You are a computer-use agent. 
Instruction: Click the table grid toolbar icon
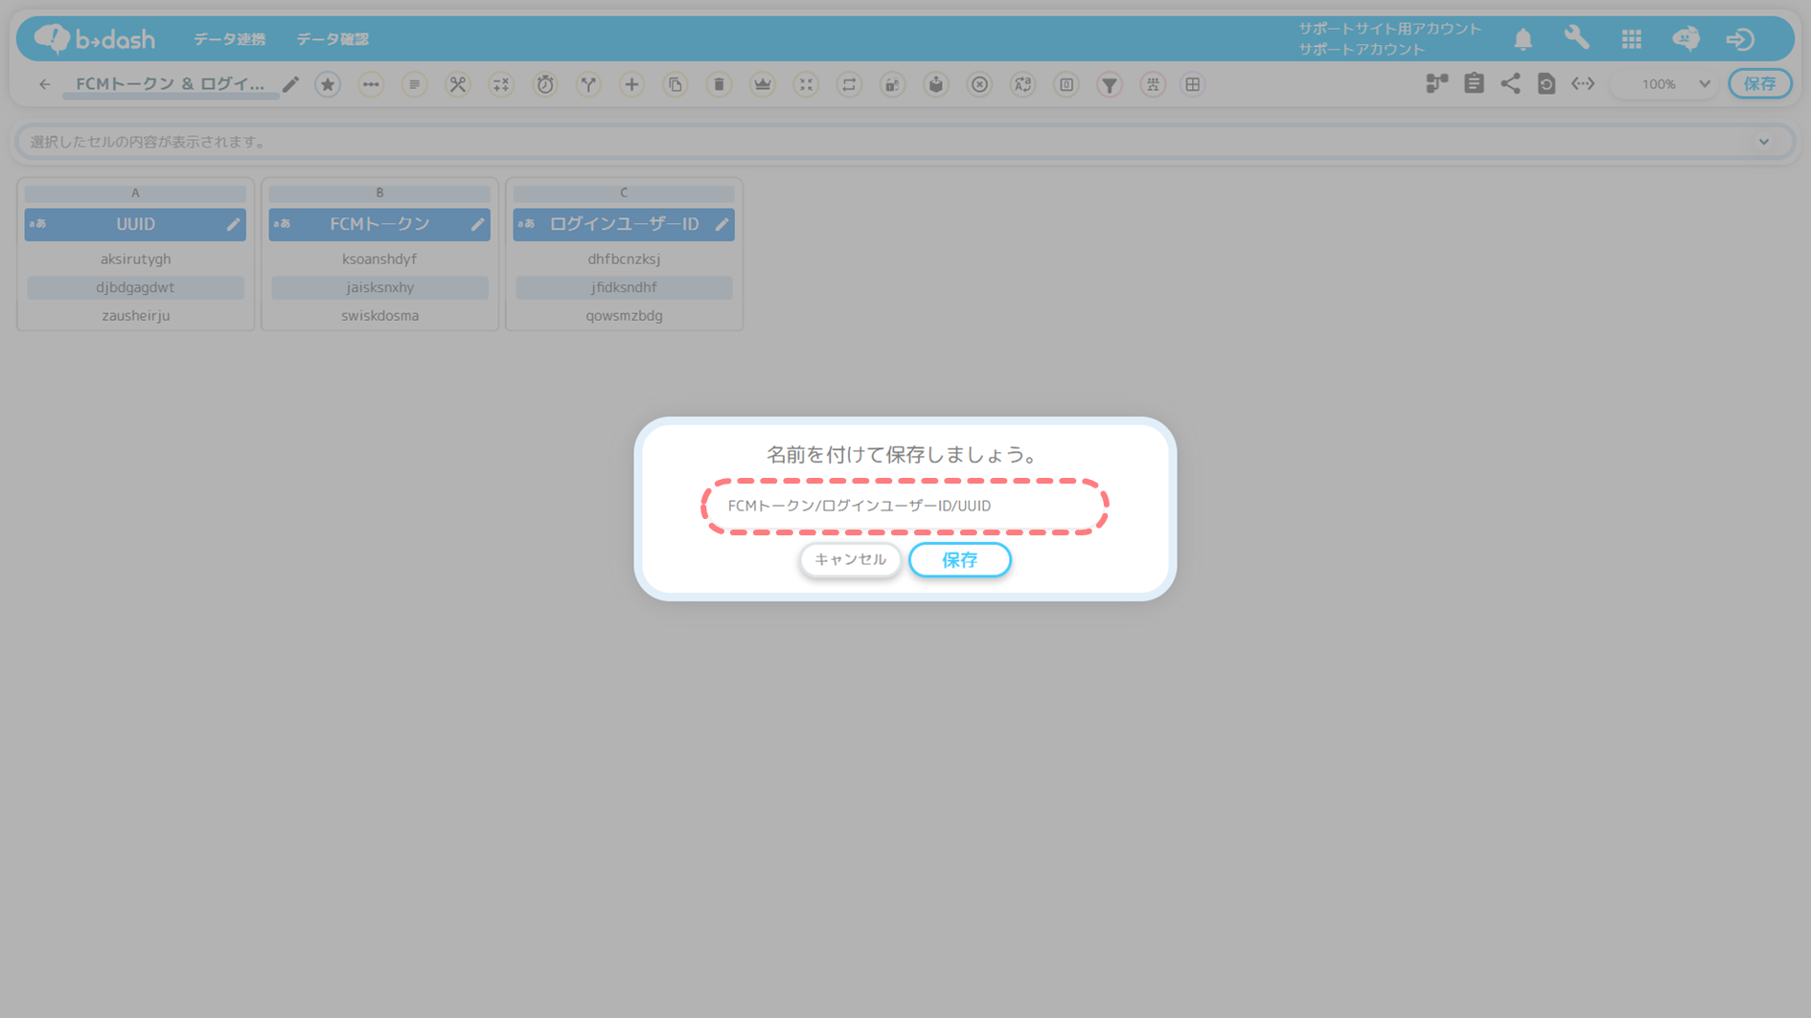[x=1193, y=84]
